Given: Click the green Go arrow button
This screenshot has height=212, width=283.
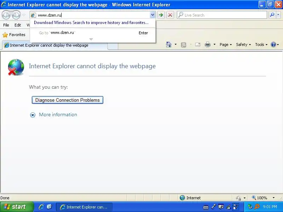Looking at the screenshot, I should pyautogui.click(x=161, y=15).
